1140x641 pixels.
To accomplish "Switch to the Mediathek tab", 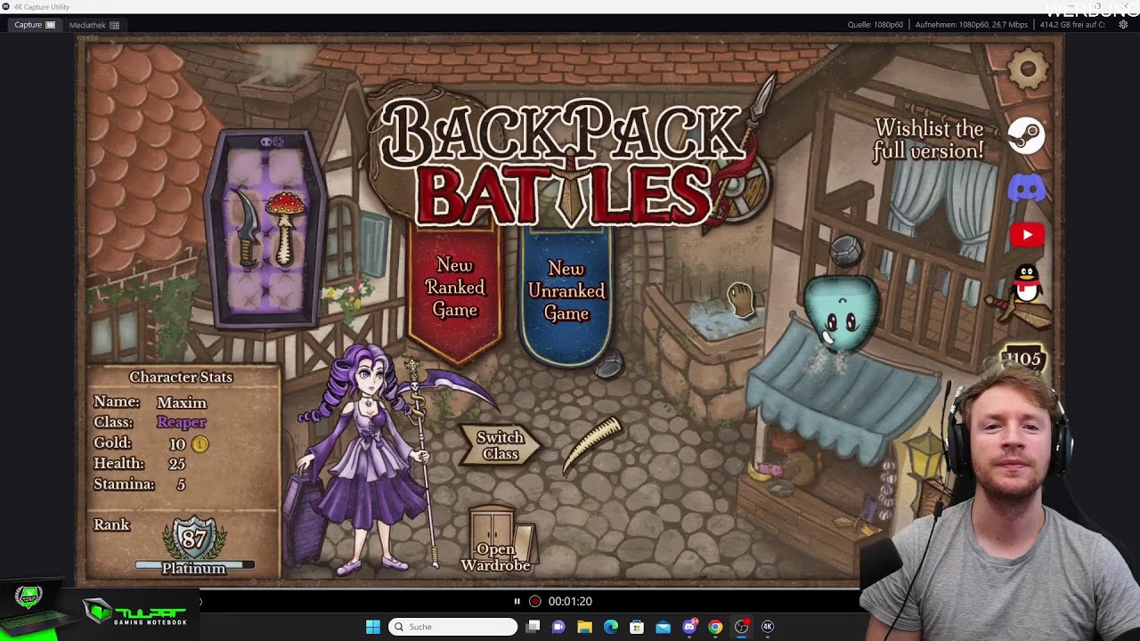I will (x=94, y=25).
